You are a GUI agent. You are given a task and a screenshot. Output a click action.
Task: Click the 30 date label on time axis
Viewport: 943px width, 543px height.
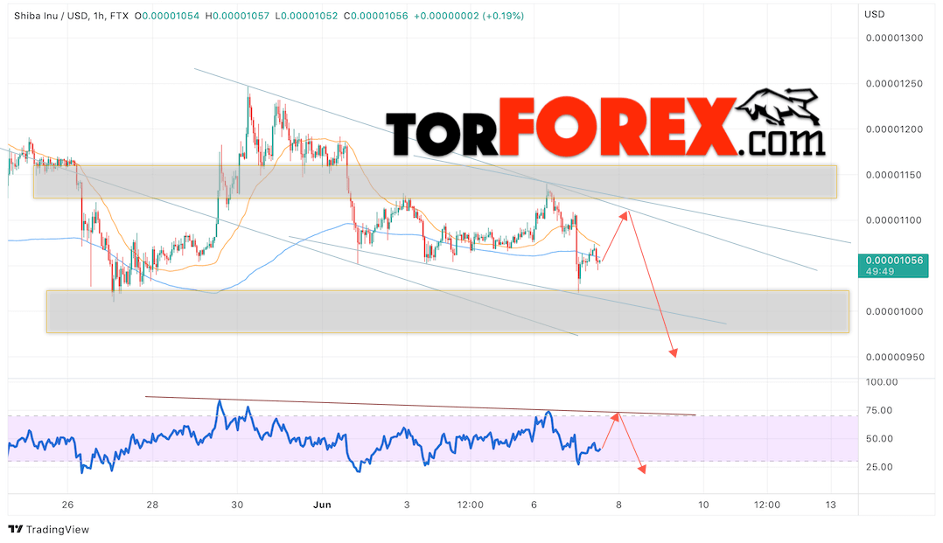(237, 505)
